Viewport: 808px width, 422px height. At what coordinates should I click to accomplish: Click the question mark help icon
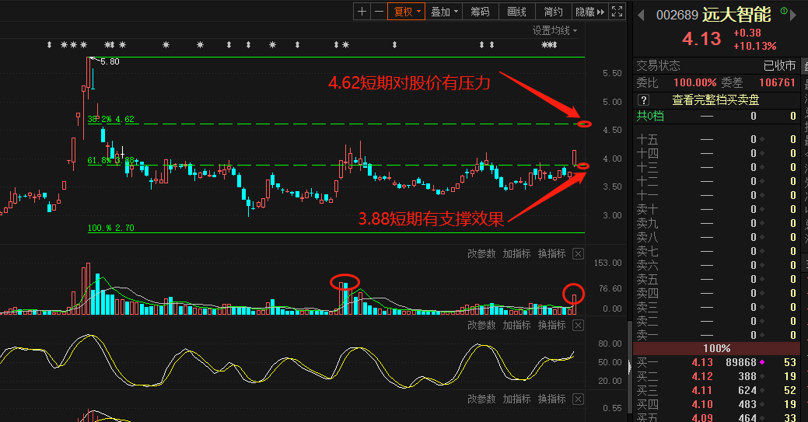click(x=644, y=100)
